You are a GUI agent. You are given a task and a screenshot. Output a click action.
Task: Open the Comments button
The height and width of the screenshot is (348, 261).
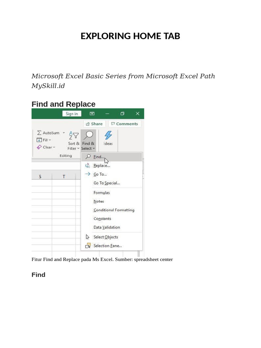click(125, 124)
